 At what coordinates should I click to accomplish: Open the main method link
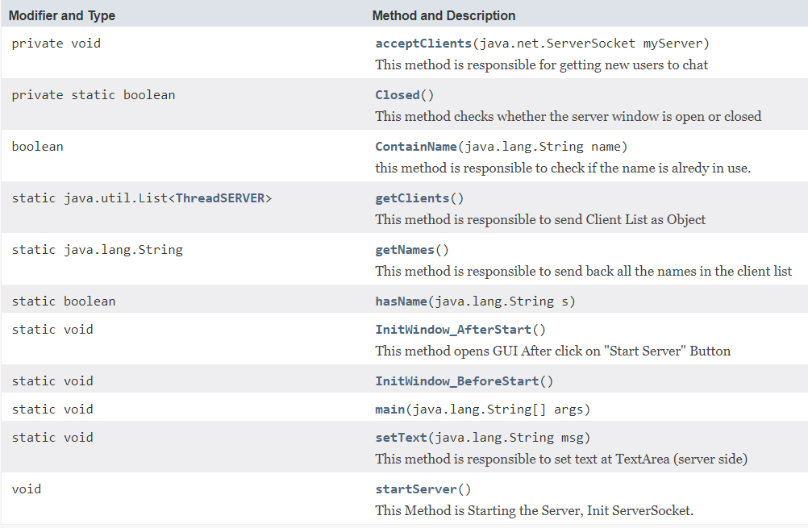(390, 410)
